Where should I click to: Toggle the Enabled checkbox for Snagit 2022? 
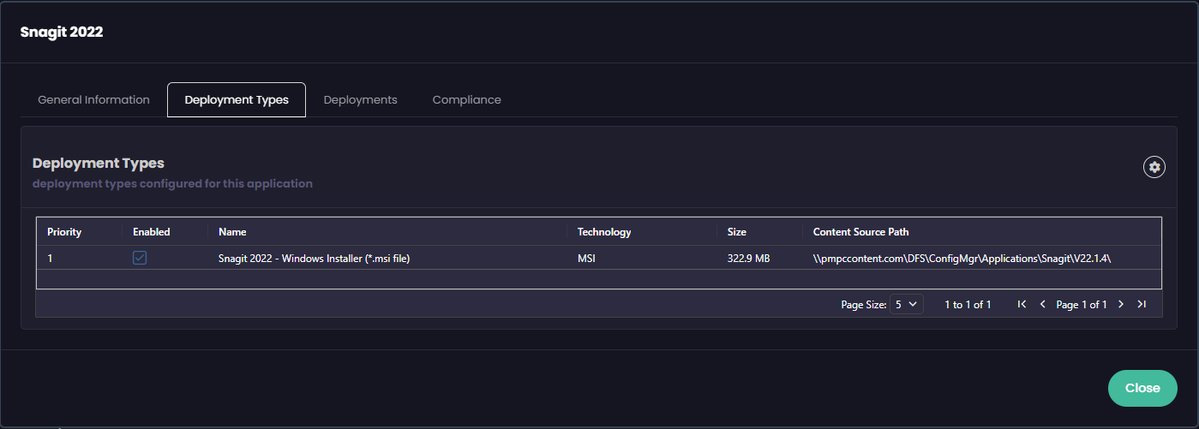click(140, 258)
